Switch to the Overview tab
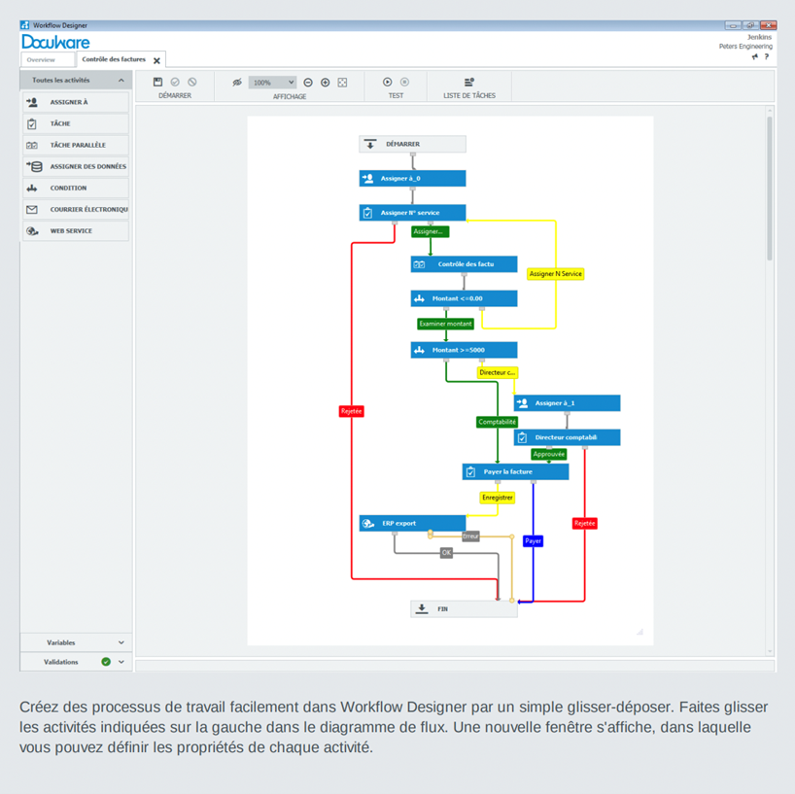The image size is (795, 794). pos(41,60)
